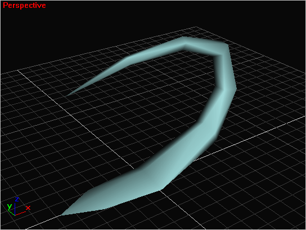
Task: Click the Perspective viewport label
Action: pos(24,5)
